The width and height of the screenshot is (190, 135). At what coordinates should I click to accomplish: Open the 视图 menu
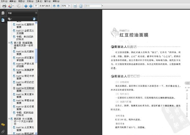pyautogui.click(x=22, y=1)
